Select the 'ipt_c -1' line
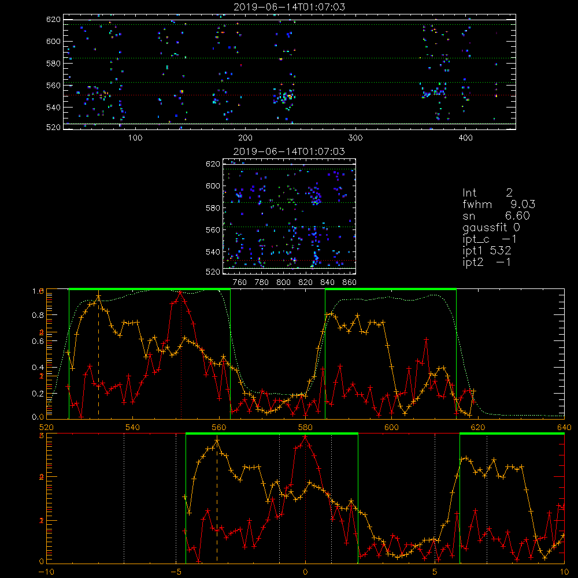Image resolution: width=578 pixels, height=578 pixels. (x=490, y=239)
